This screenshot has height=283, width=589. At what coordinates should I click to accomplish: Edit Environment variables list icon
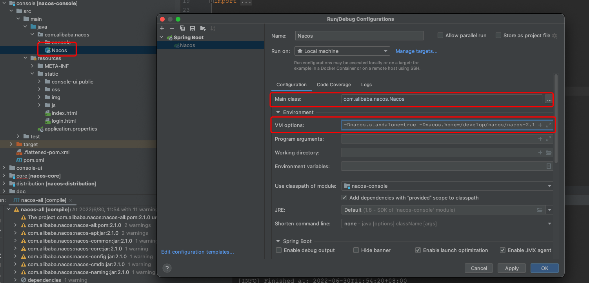pyautogui.click(x=549, y=166)
